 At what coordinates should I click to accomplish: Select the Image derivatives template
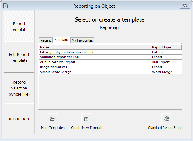110,67
